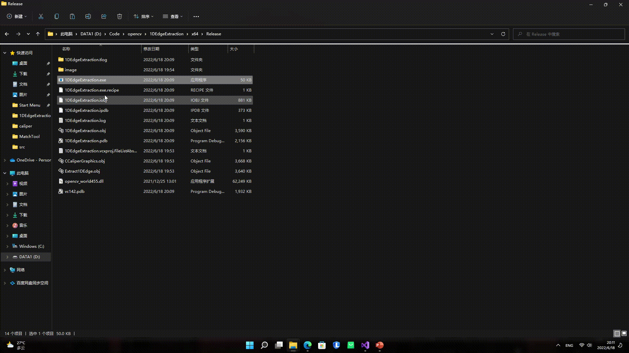Open the address bar history dropdown

point(492,34)
